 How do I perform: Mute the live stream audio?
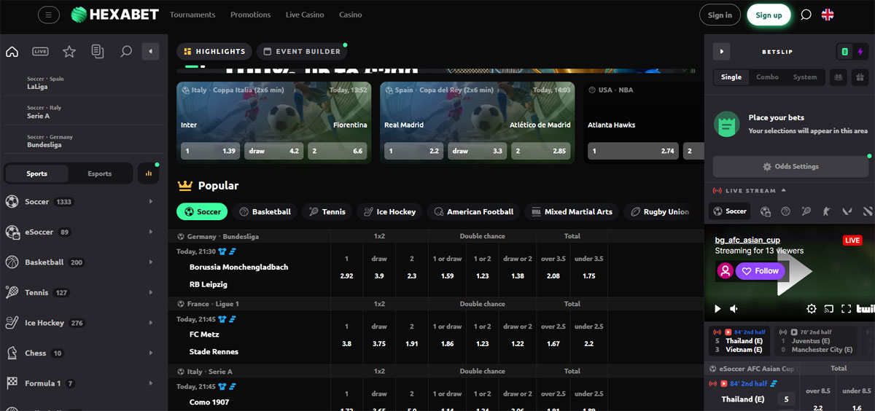[734, 309]
